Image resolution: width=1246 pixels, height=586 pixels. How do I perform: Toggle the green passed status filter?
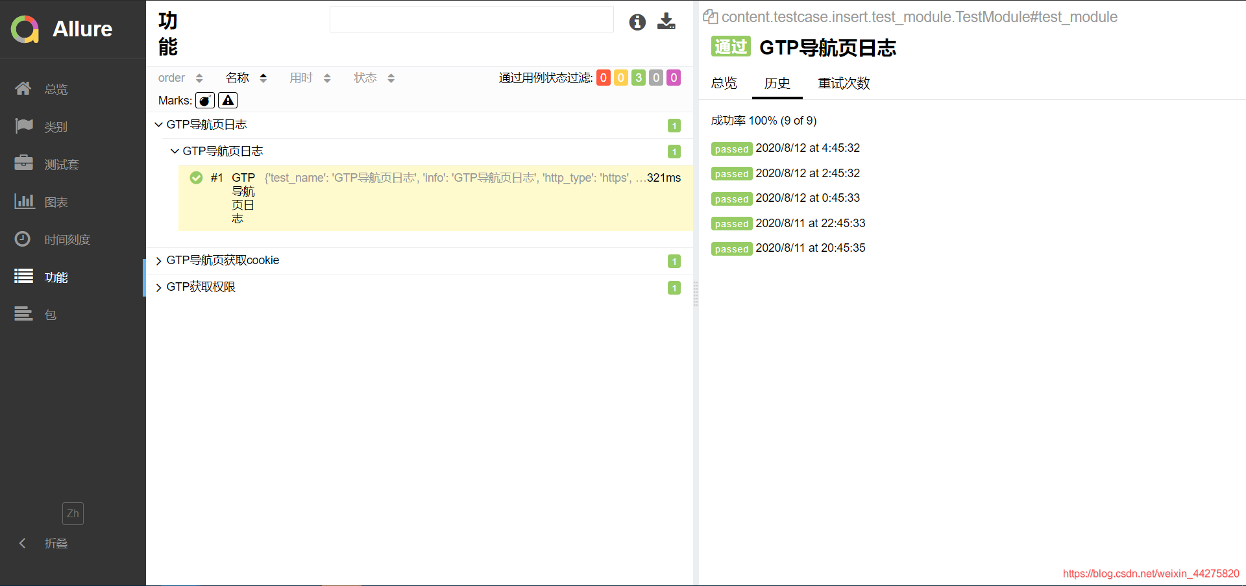tap(639, 78)
